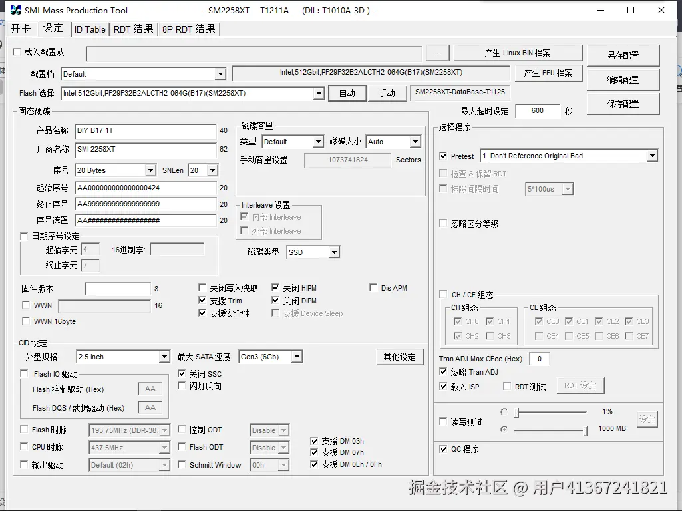Viewport: 682px width, 511px height.
Task: Toggle the WWN checkbox
Action: 26,305
